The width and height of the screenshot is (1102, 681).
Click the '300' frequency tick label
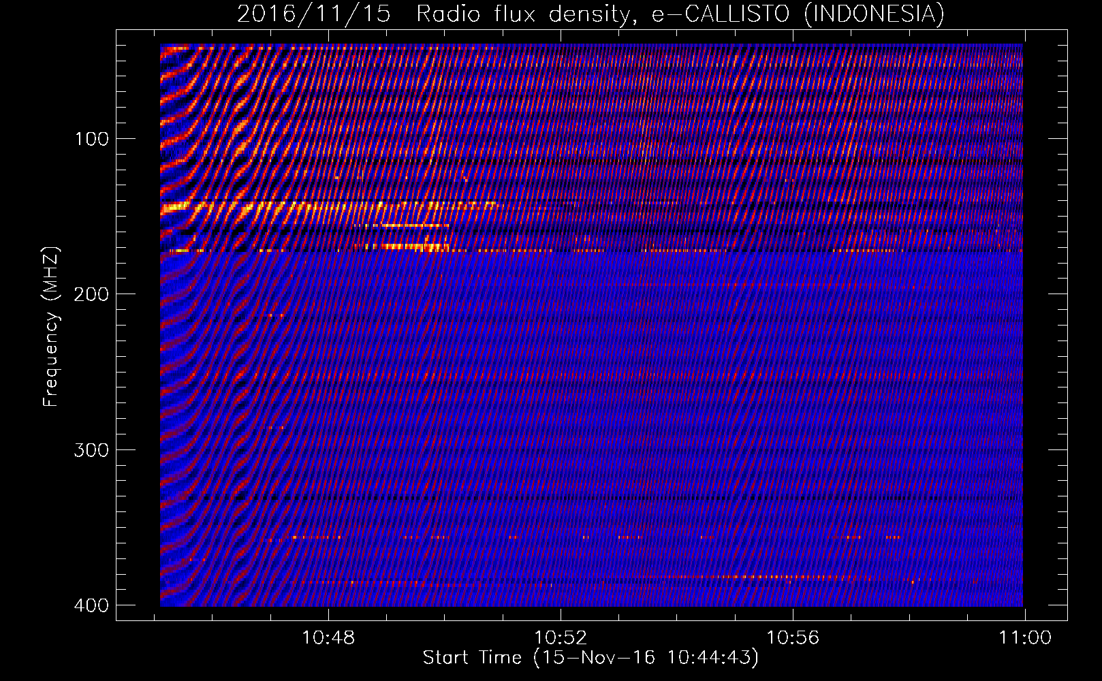91,450
